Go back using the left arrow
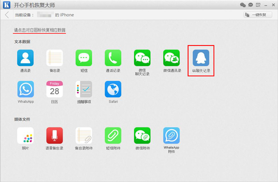This screenshot has height=182, width=278. pos(7,15)
